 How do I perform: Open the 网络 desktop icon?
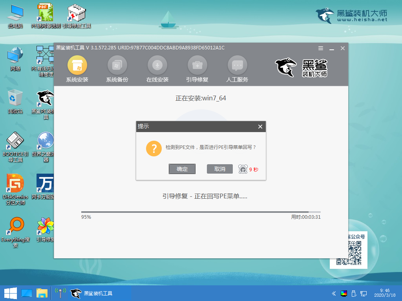[x=15, y=59]
